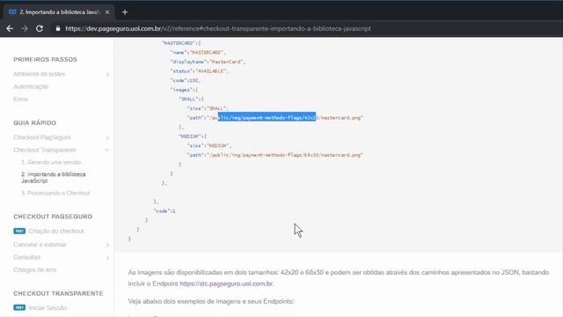Screen dimensions: 563x317
Task: Click 'Veja abaixo dois exemplos' paragraph
Action: pyautogui.click(x=211, y=301)
